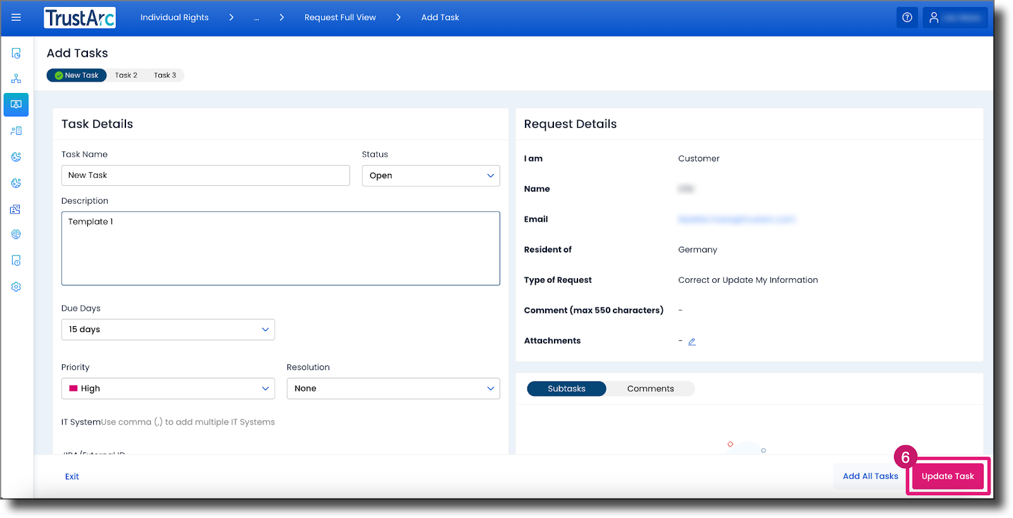The width and height of the screenshot is (1013, 518).
Task: Open the Due Days dropdown
Action: point(168,330)
